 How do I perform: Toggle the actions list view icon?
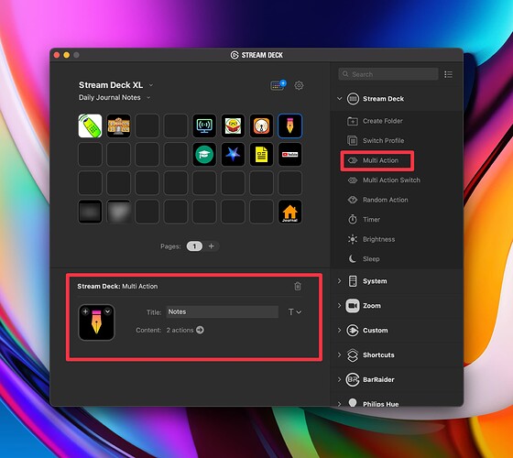[x=448, y=74]
